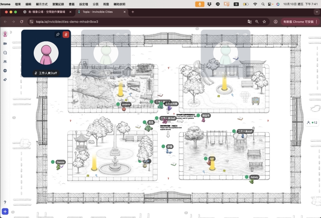Click the blue plus button at bottom left
The width and height of the screenshot is (321, 218).
point(5,211)
